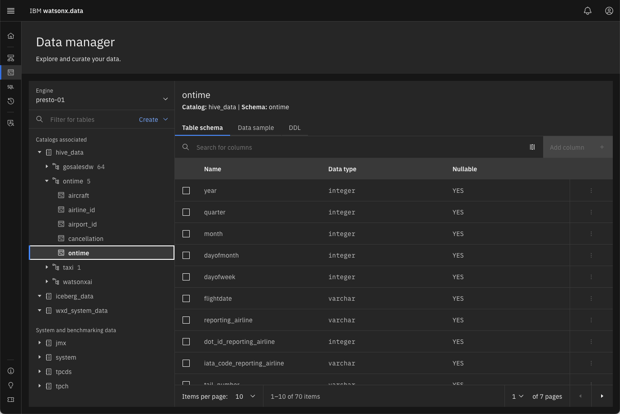The image size is (620, 414).
Task: Switch to the DDL tab
Action: pos(294,128)
